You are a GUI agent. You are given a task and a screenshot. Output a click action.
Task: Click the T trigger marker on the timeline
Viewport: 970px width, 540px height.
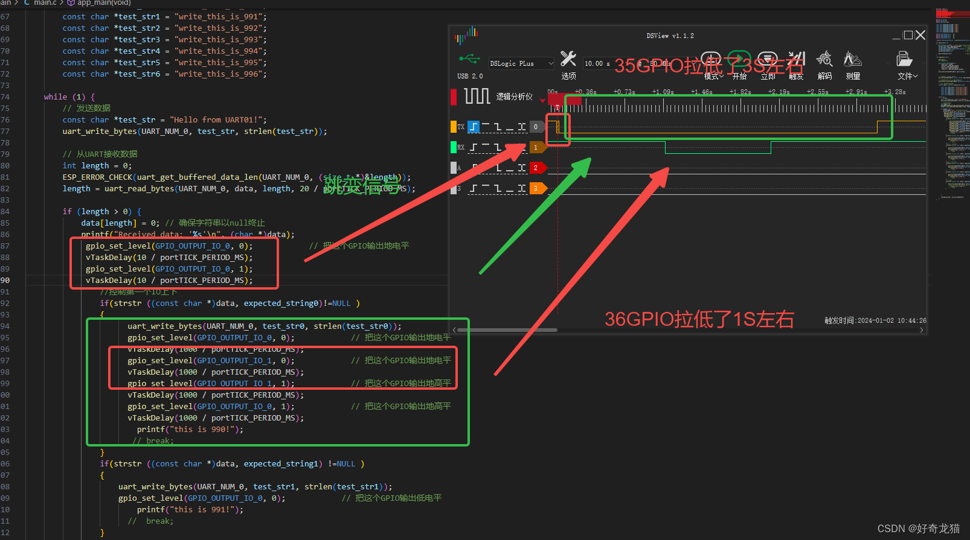[557, 108]
